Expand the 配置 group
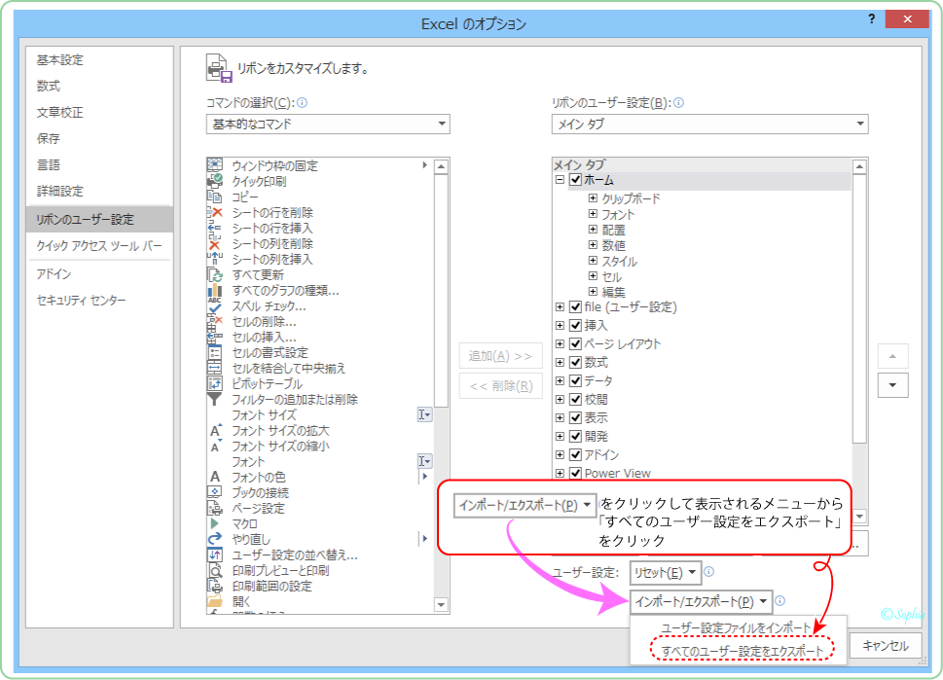 593,229
